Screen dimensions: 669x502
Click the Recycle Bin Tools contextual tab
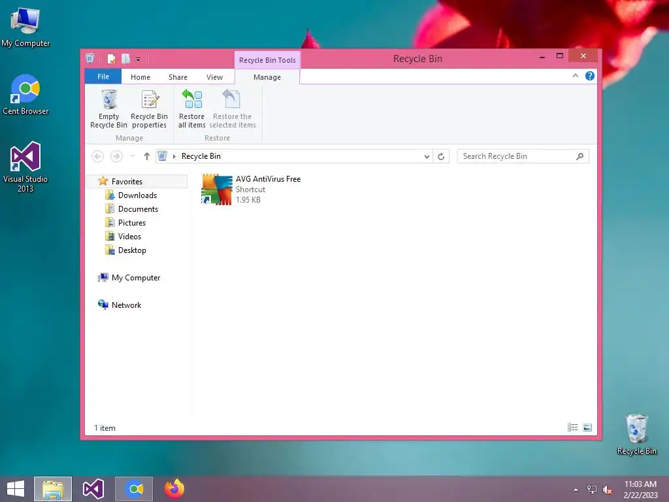[267, 60]
